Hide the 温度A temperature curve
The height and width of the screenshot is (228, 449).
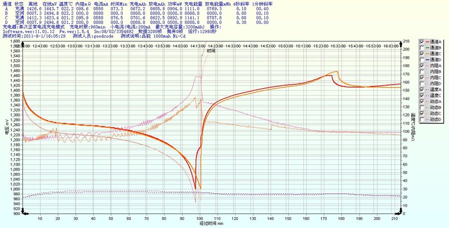pos(422,89)
